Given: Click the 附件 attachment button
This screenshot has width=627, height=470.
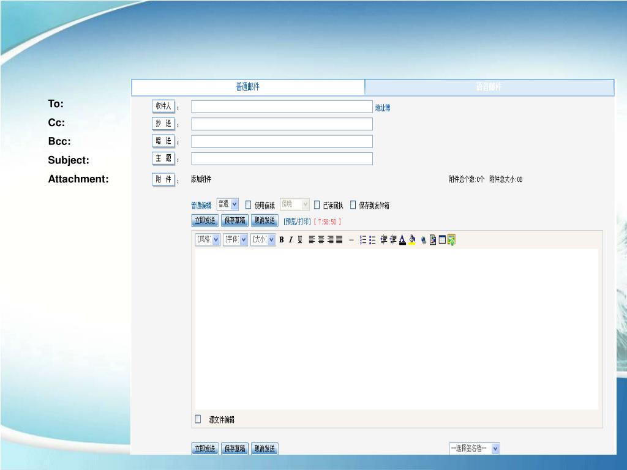Looking at the screenshot, I should coord(163,179).
